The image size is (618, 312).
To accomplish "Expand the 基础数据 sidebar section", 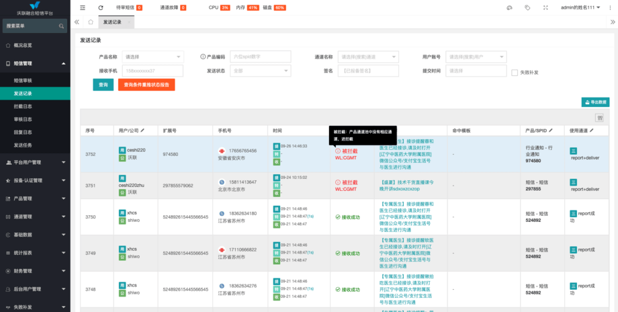I will (35, 235).
